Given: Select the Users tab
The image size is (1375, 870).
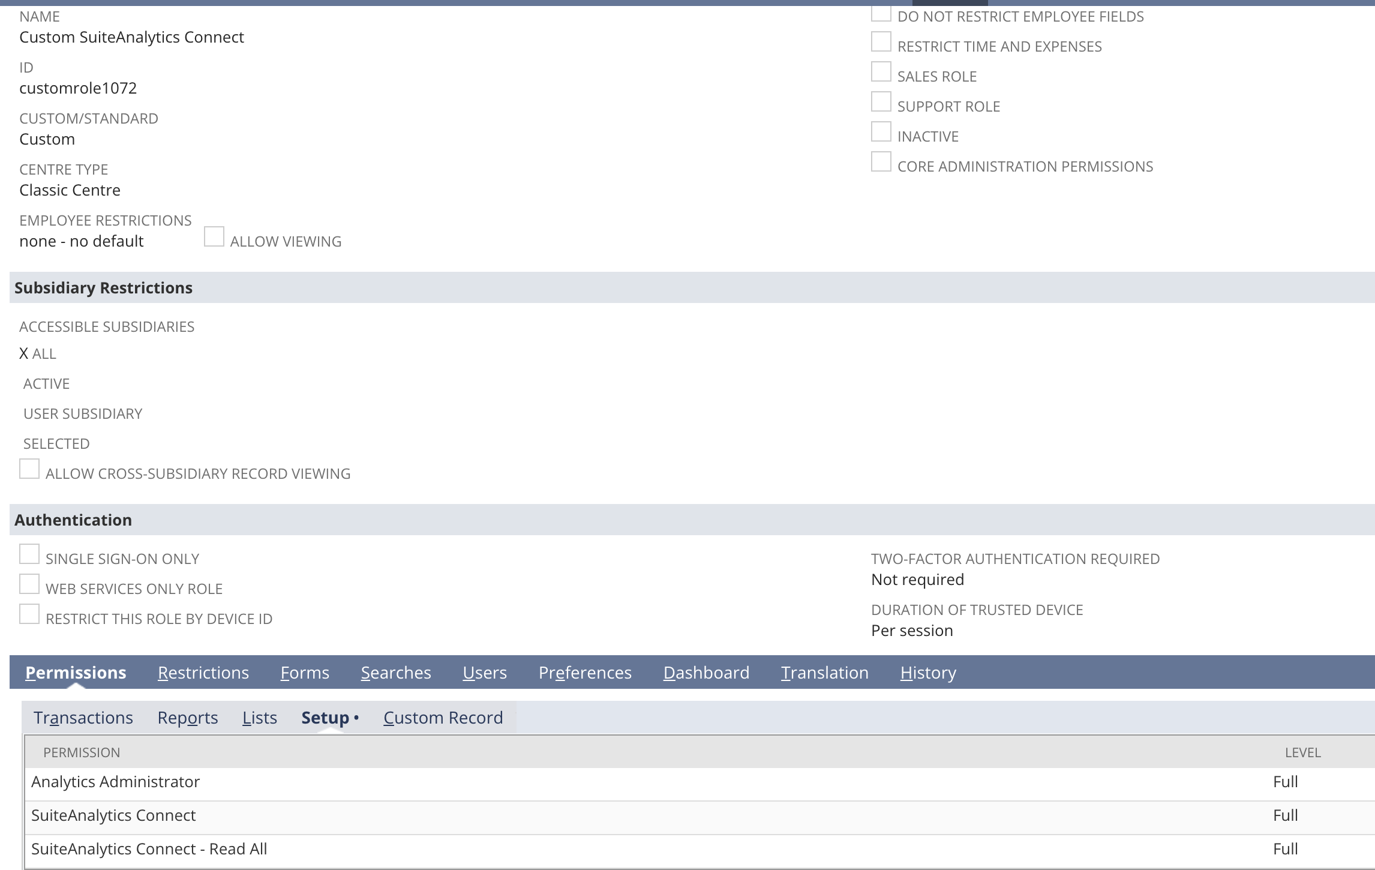Looking at the screenshot, I should [485, 673].
